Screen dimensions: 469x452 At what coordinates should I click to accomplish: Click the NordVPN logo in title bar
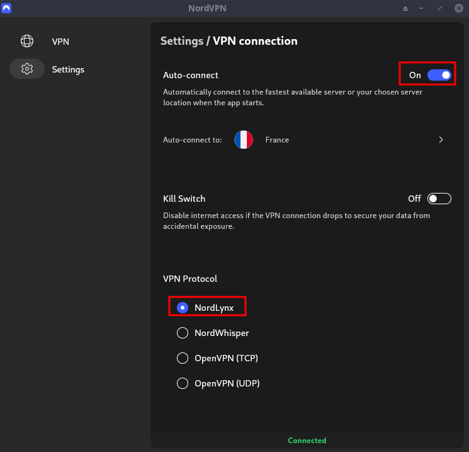[6, 8]
